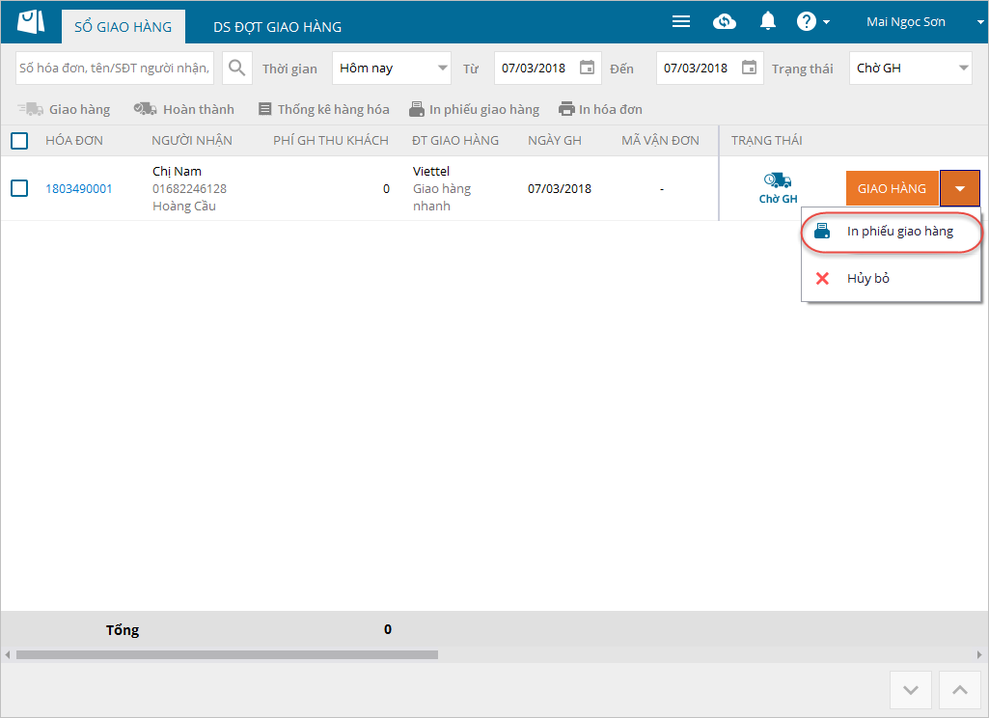Click the horizontal scrollbar thumb
989x718 pixels.
click(x=227, y=654)
